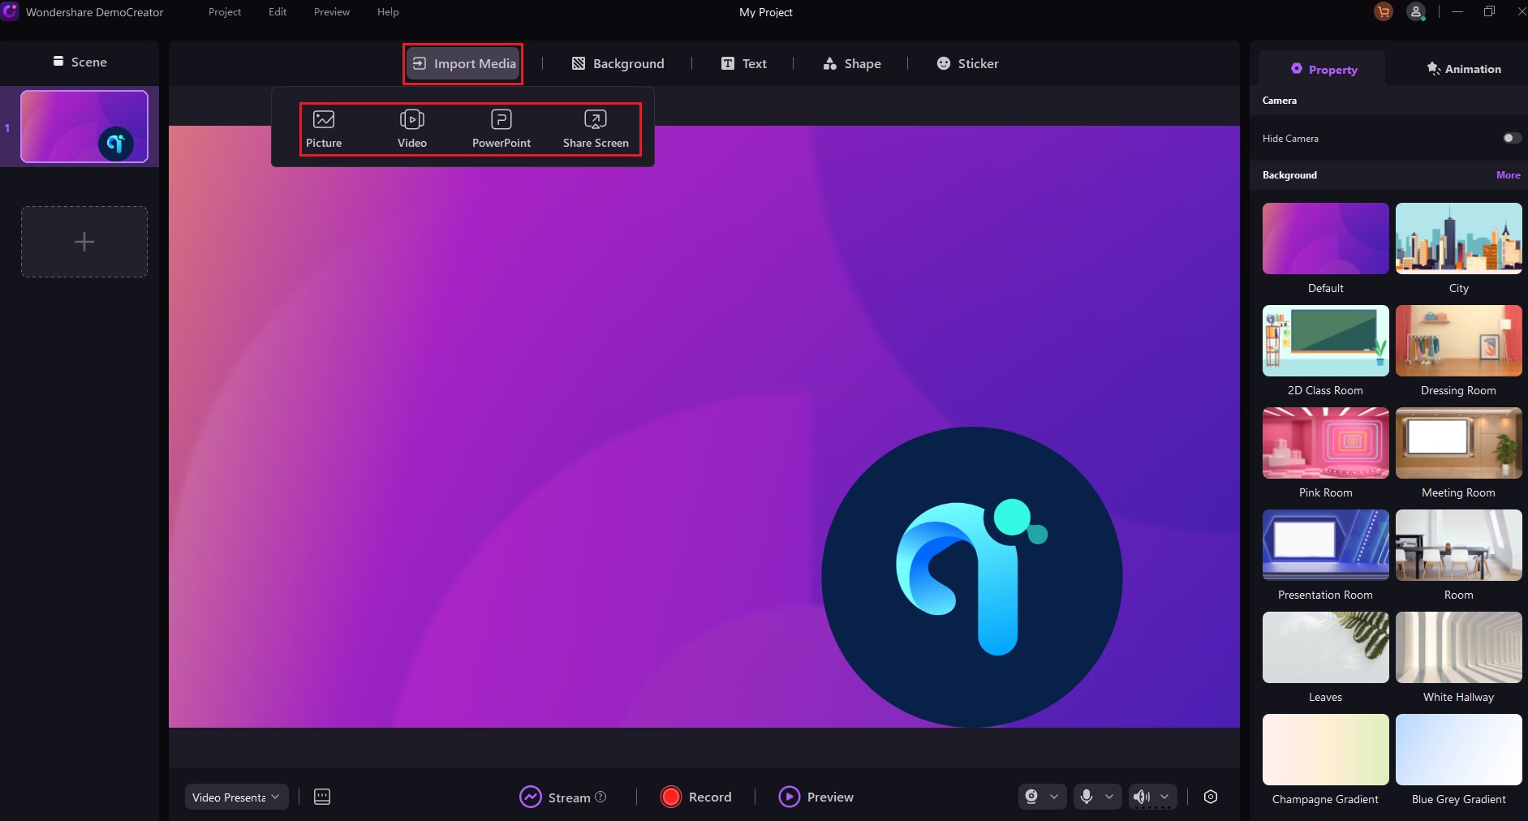1528x821 pixels.
Task: Select the Presentation Room background
Action: coord(1325,545)
